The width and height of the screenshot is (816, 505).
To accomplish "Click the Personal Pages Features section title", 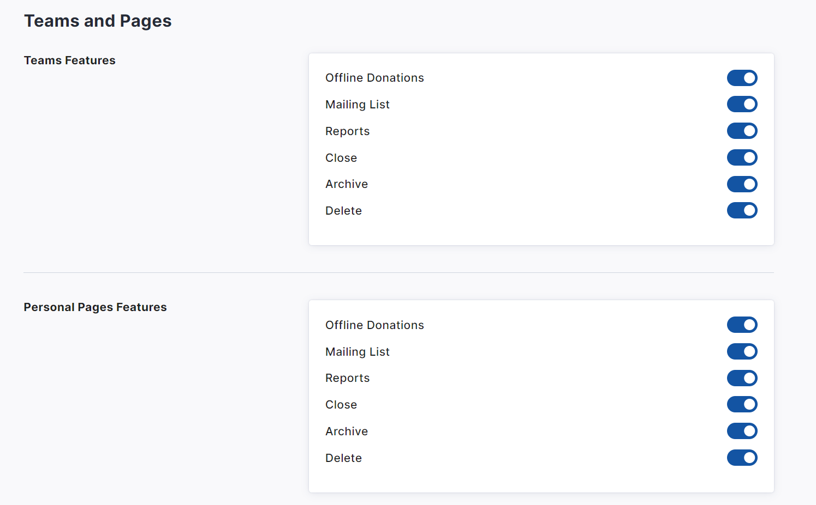I will (x=95, y=307).
